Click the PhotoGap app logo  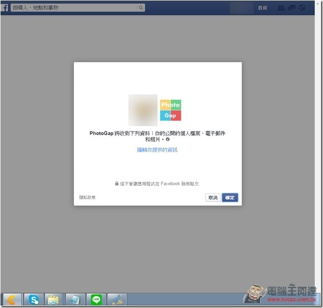coord(170,110)
